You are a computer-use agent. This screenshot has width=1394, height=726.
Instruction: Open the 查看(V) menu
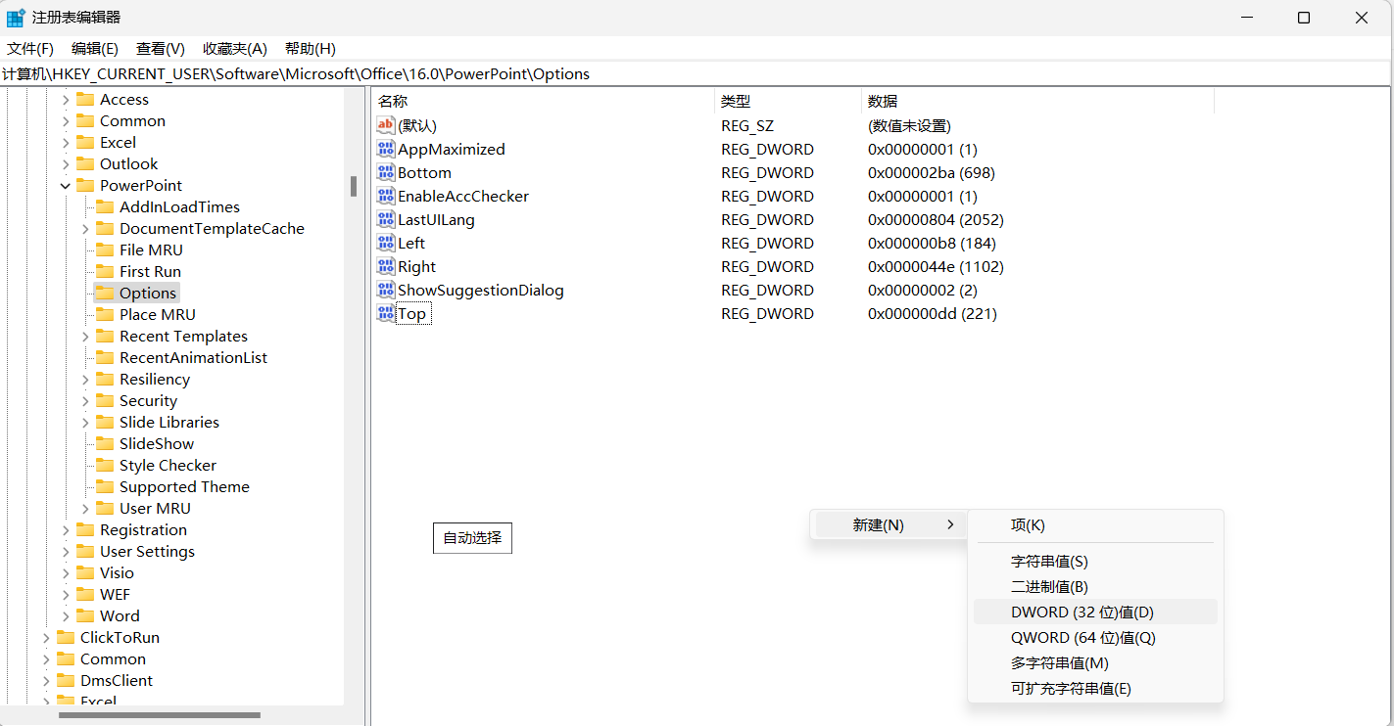tap(161, 48)
